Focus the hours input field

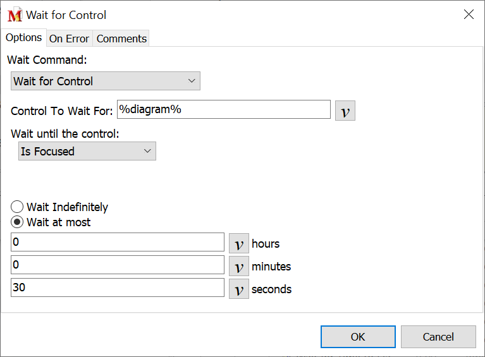click(x=118, y=243)
